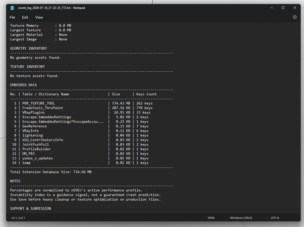This screenshot has width=304, height=227.
Task: Click the 734.43 MB size value
Action: (x=121, y=103)
